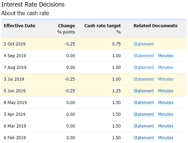Open the Statement link for 4 Sep 2019
The height and width of the screenshot is (143, 188).
click(x=144, y=56)
